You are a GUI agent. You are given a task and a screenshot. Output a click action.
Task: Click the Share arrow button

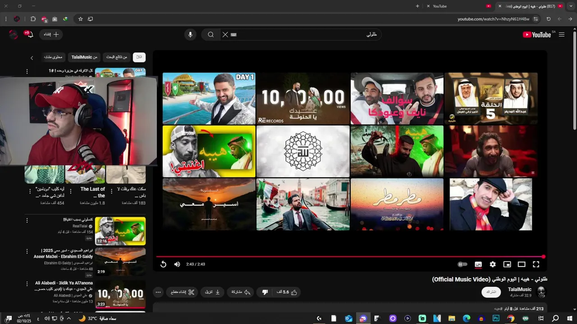point(240,292)
